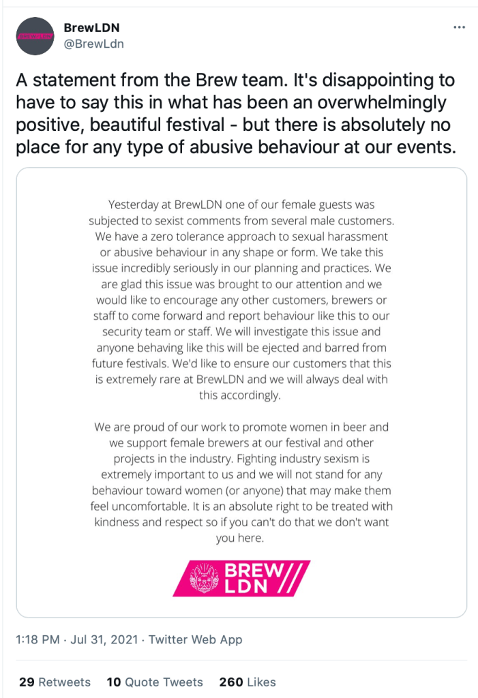The image size is (478, 698).
Task: Open the first paragraph of the statement image
Action: (241, 300)
